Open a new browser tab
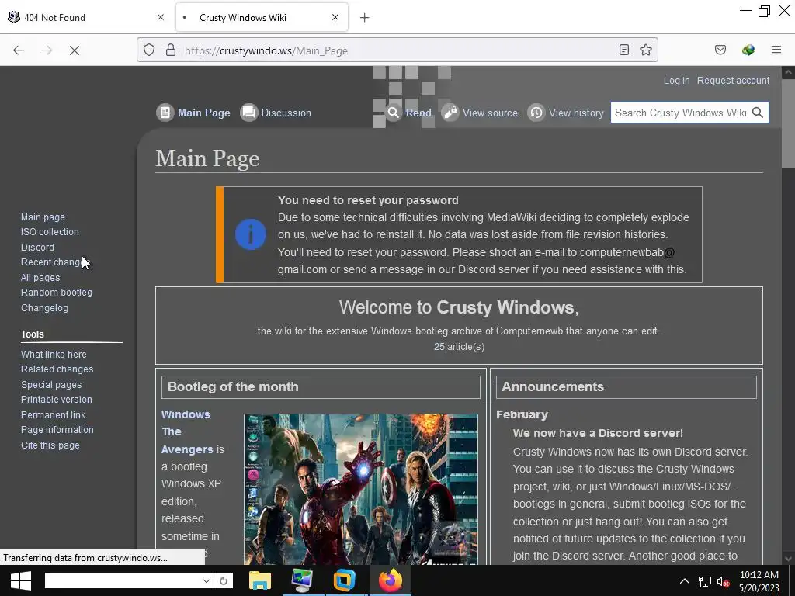Screen dimensions: 795x596 pos(365,18)
